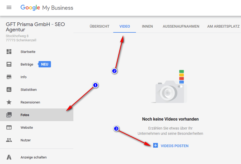Image resolution: width=241 pixels, height=164 pixels.
Task: Click the blue plus icon for videos
Action: (155, 145)
